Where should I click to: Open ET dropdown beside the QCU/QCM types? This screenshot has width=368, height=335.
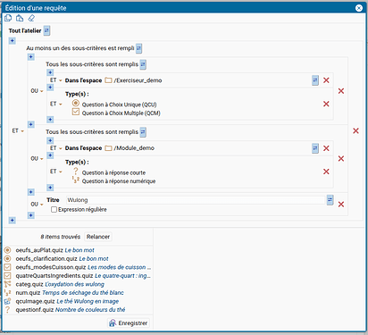(56, 104)
